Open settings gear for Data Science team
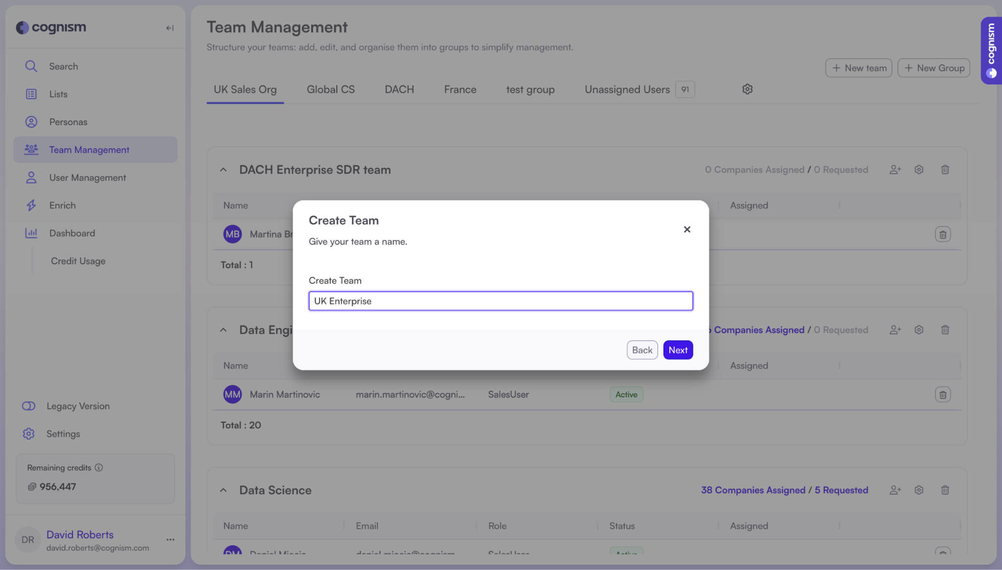 tap(919, 490)
